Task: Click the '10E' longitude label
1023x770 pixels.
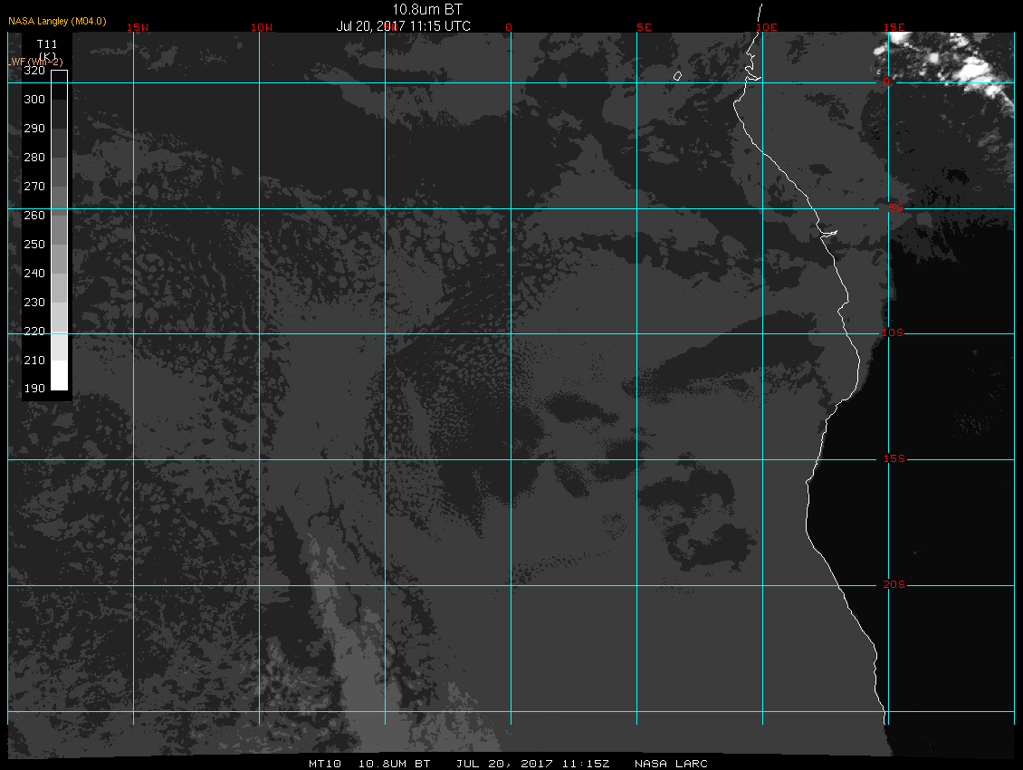Action: point(767,27)
